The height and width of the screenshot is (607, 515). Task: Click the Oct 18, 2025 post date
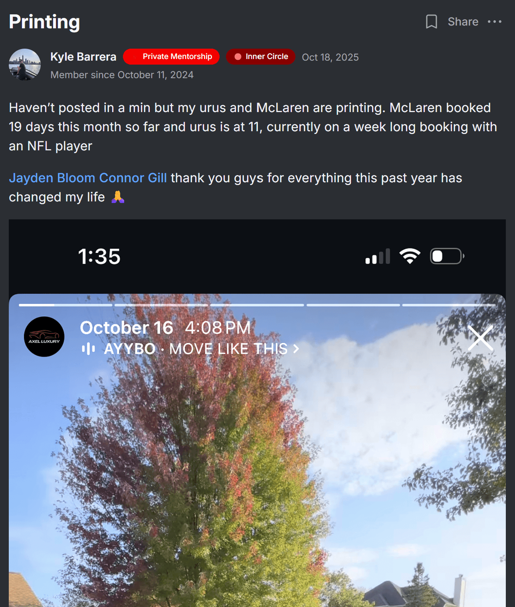click(330, 57)
